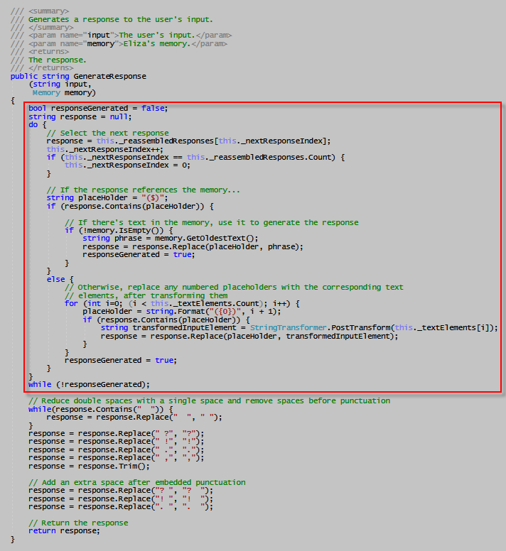Screen dimensions: 506x551
Task: Click the param doc line for "memory"
Action: click(x=119, y=44)
